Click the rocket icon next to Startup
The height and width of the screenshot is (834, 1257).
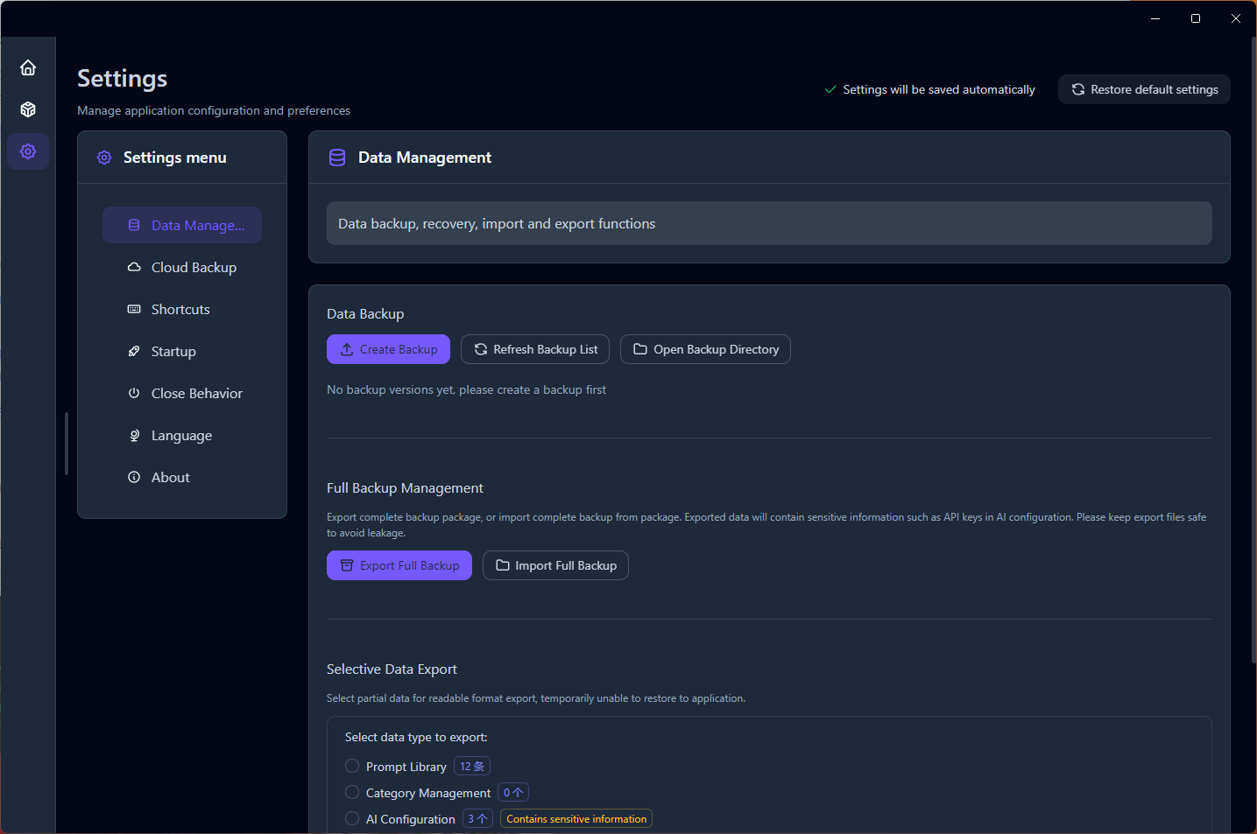[x=133, y=351]
